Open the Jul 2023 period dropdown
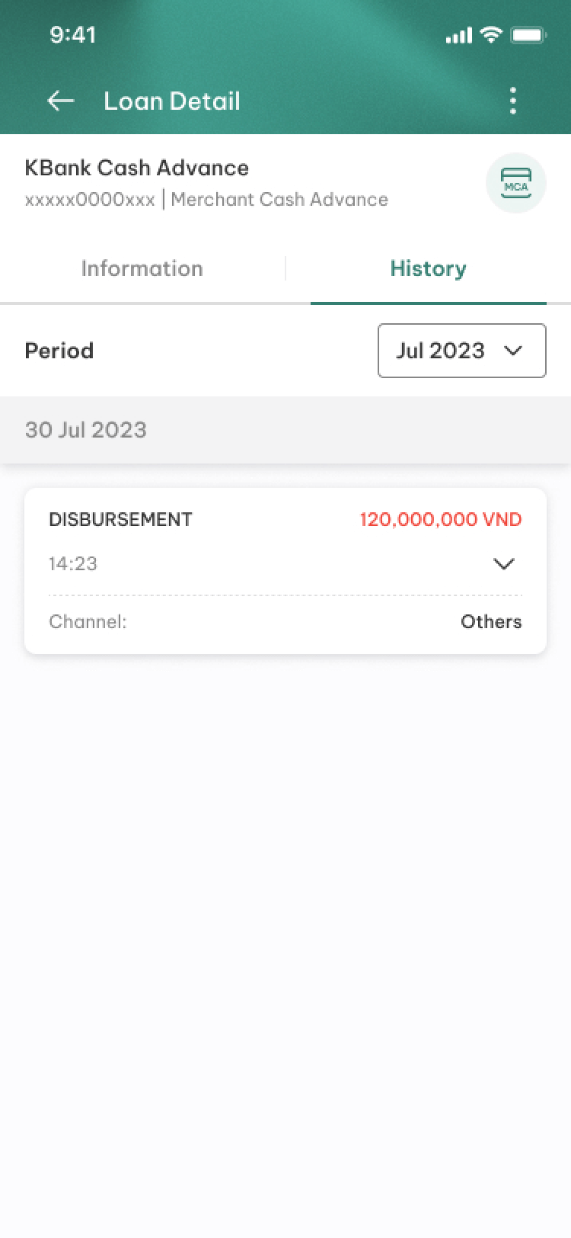The image size is (571, 1238). (462, 351)
